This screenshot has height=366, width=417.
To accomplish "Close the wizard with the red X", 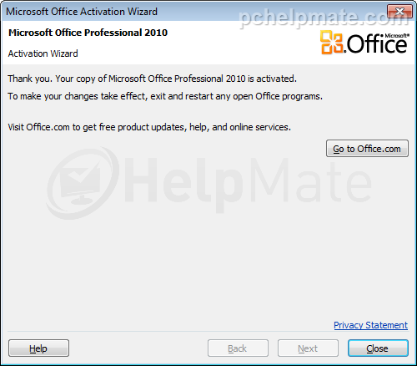I will click(399, 12).
